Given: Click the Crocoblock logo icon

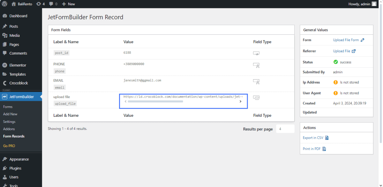Looking at the screenshot, I should point(5,83).
